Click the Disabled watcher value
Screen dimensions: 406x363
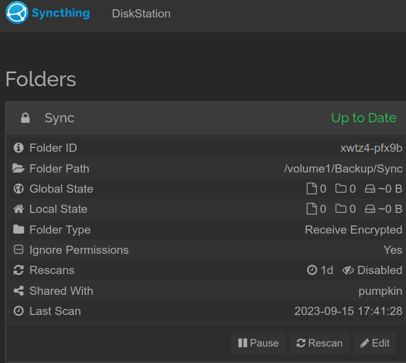coord(380,270)
